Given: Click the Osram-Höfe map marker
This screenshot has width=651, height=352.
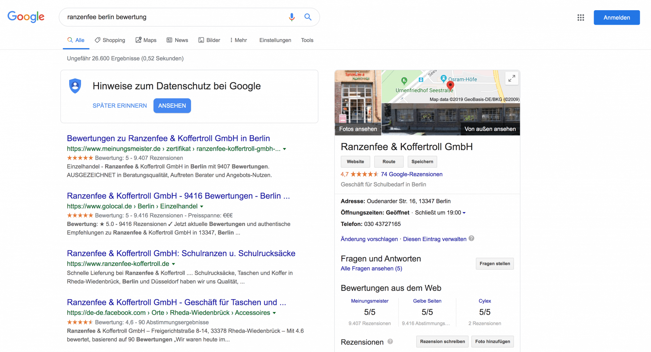Looking at the screenshot, I should (x=443, y=79).
